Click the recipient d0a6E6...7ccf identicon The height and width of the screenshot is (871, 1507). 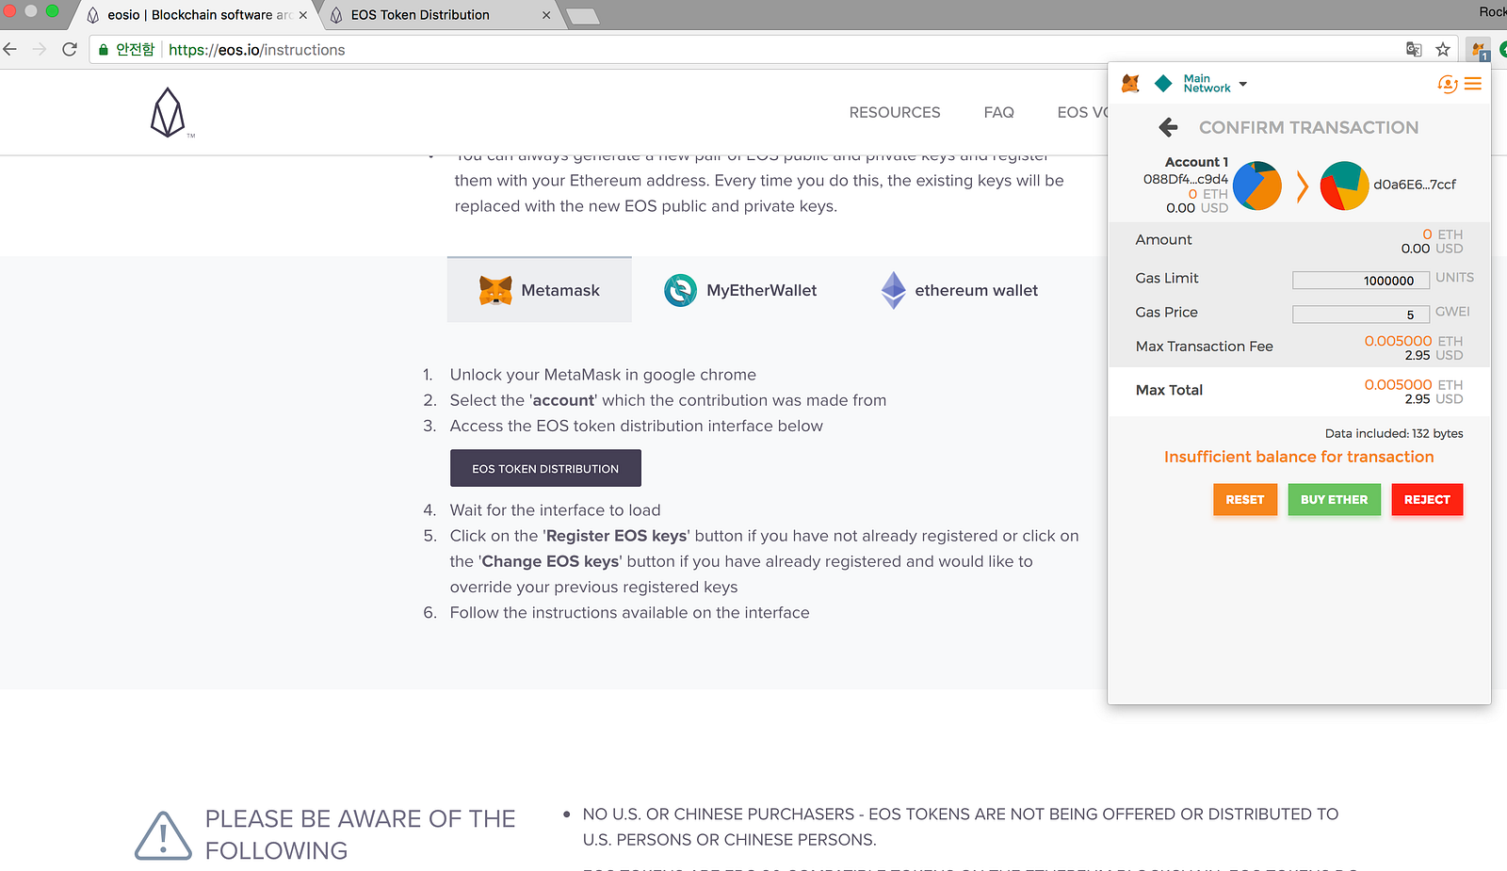(1344, 185)
